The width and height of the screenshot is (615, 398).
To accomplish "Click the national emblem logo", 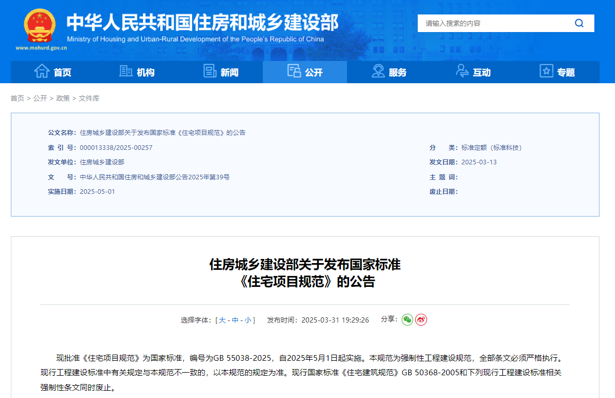I will 39,26.
